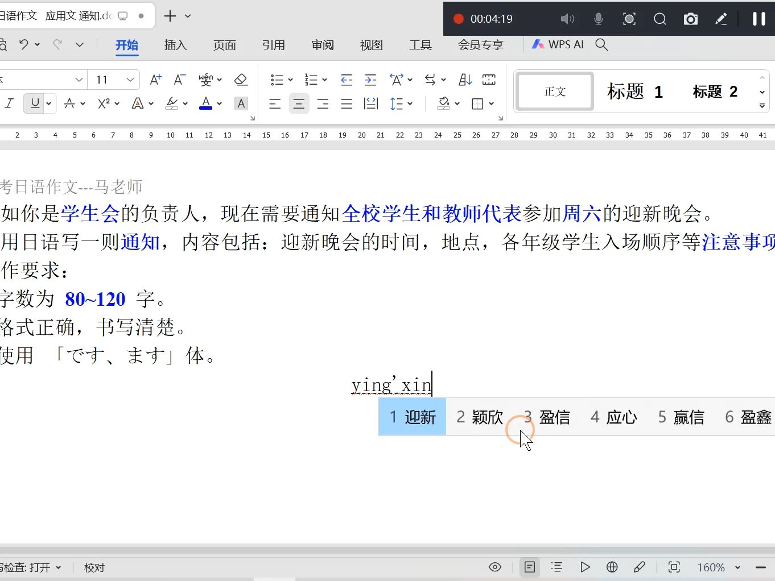The image size is (775, 581).
Task: Open the quick access toolbar dropdown
Action: [x=80, y=44]
